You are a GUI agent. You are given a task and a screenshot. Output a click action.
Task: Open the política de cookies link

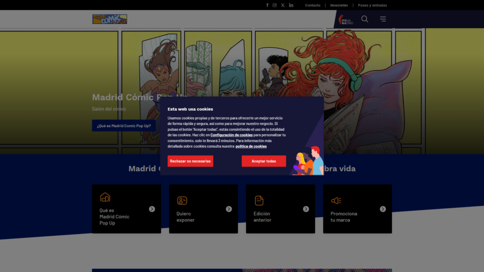251,146
